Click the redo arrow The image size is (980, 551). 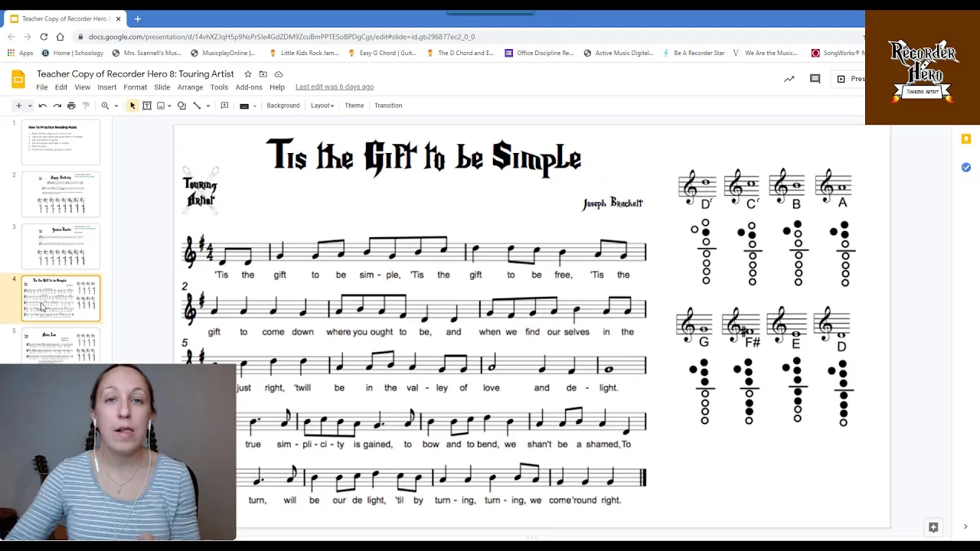[57, 106]
